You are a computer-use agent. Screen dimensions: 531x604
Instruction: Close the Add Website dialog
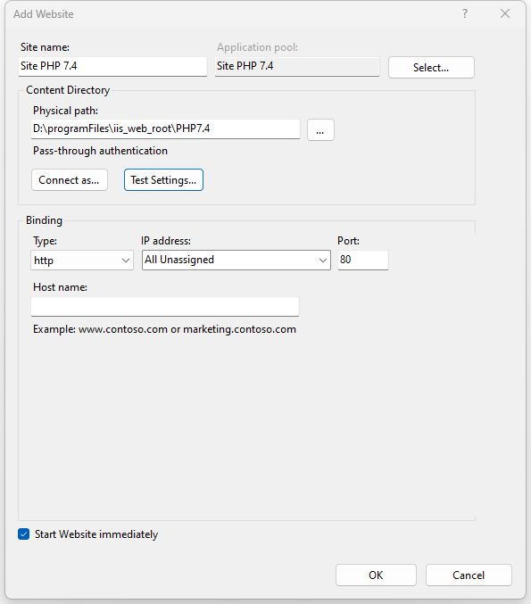pyautogui.click(x=505, y=14)
